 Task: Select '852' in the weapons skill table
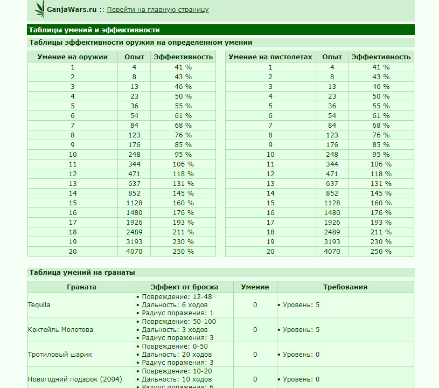pyautogui.click(x=134, y=193)
